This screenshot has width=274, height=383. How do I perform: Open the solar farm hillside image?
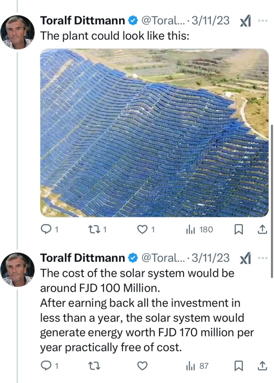point(154,133)
